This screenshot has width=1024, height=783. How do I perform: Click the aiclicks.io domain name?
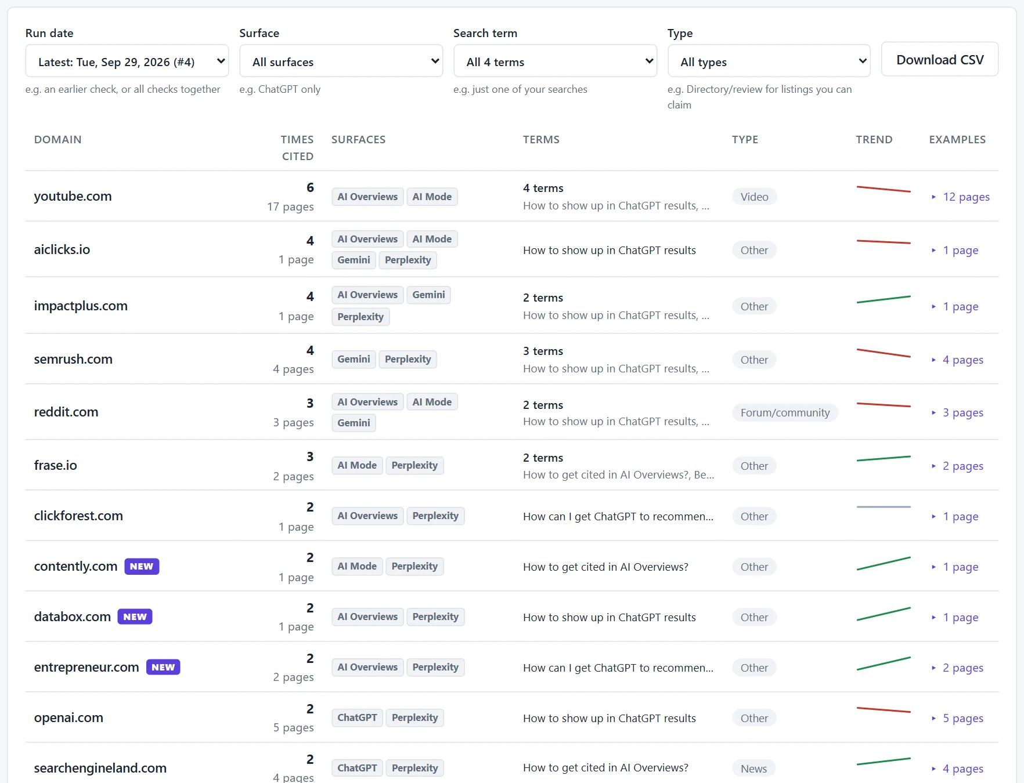tap(62, 250)
